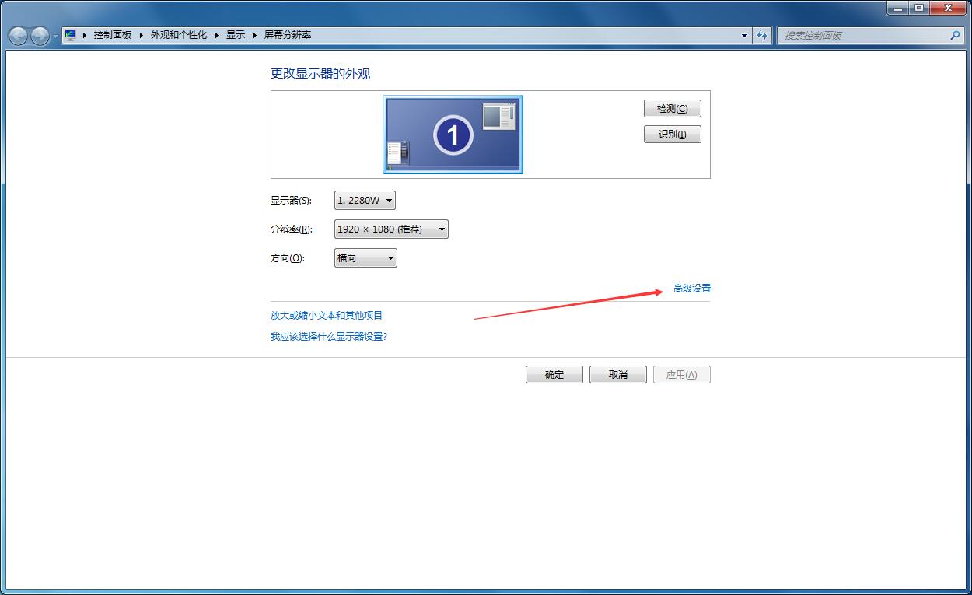Click the Control Panel icon in address bar
The height and width of the screenshot is (595, 972).
71,35
